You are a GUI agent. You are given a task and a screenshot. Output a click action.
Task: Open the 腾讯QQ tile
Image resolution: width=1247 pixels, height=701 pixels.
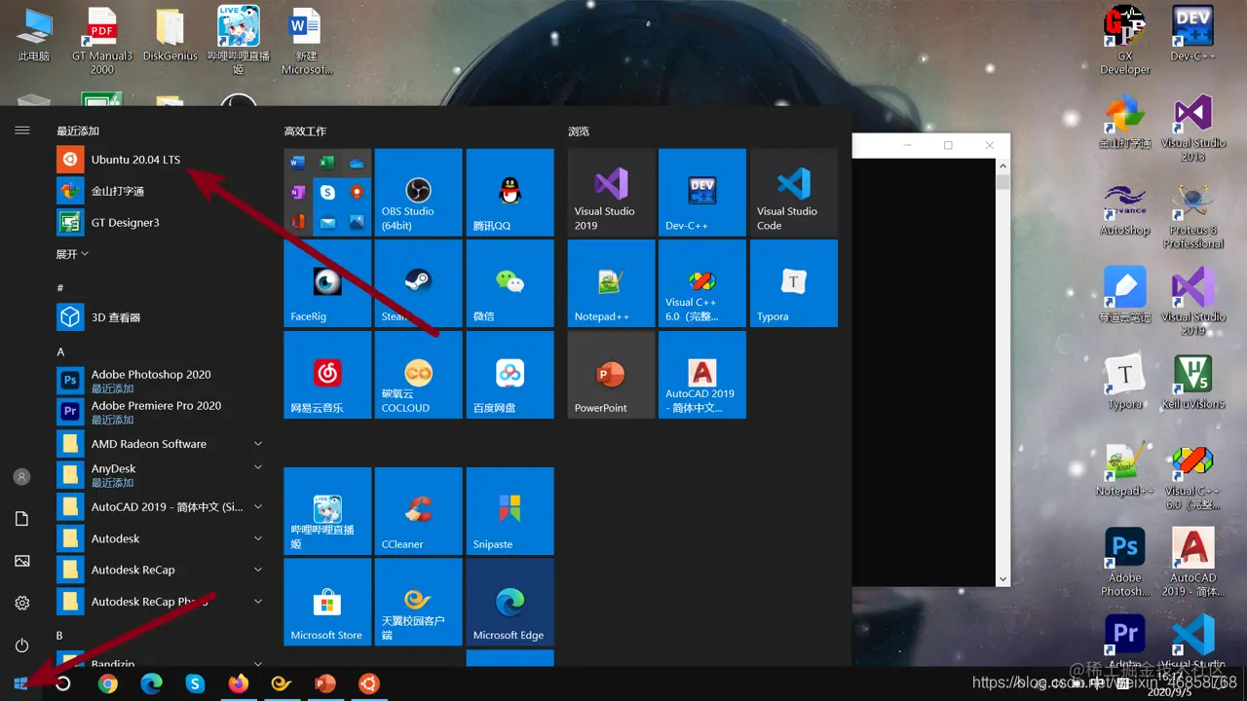pyautogui.click(x=510, y=192)
